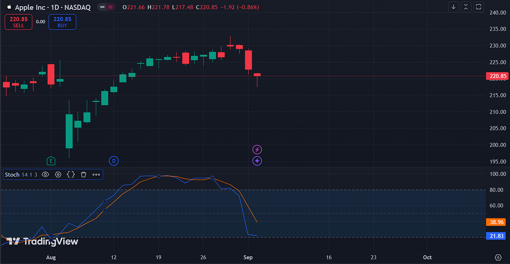Click the purple lightning quick-action chart icon
510x264 pixels.
point(257,149)
